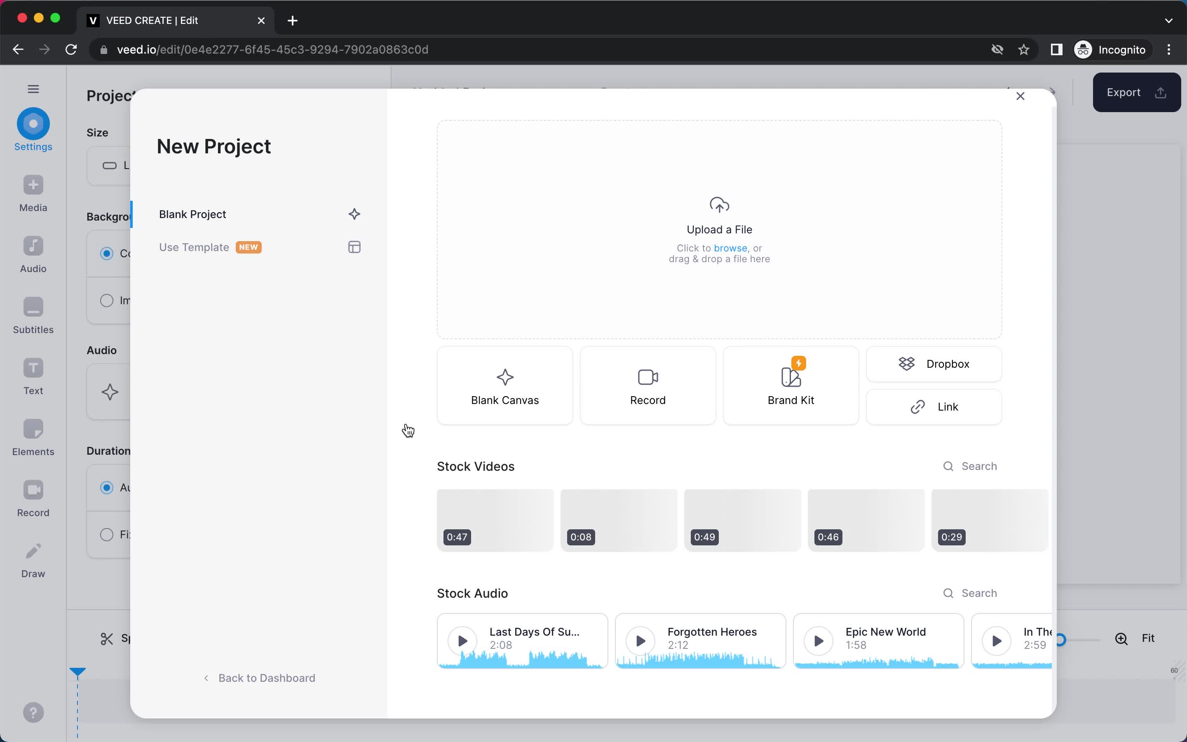This screenshot has width=1187, height=742.
Task: Open the Brand Kit card
Action: click(791, 385)
